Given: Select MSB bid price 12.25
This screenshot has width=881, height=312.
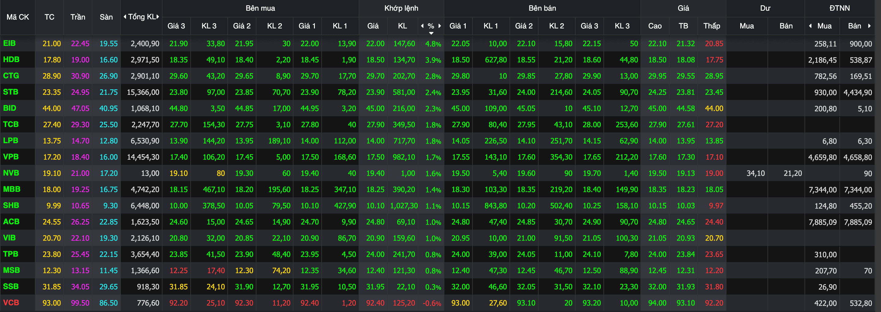Looking at the screenshot, I should (178, 271).
